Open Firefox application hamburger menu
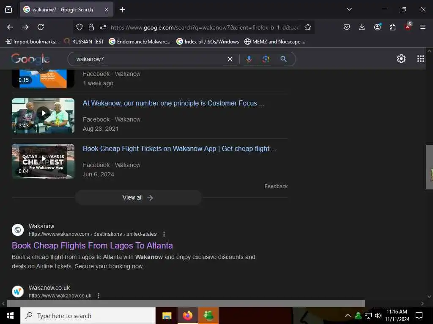Viewport: 433px width, 324px height. 422,27
